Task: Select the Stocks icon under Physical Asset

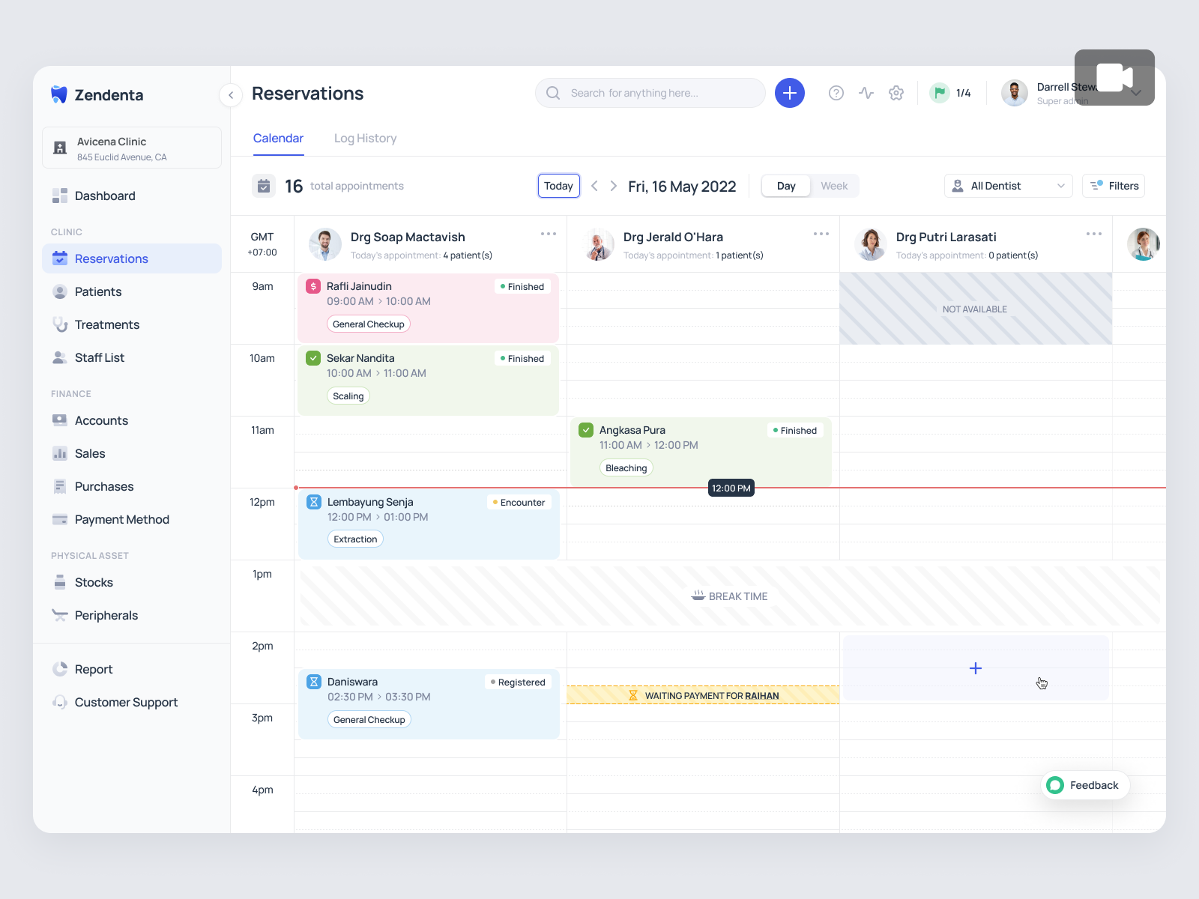Action: pyautogui.click(x=59, y=582)
